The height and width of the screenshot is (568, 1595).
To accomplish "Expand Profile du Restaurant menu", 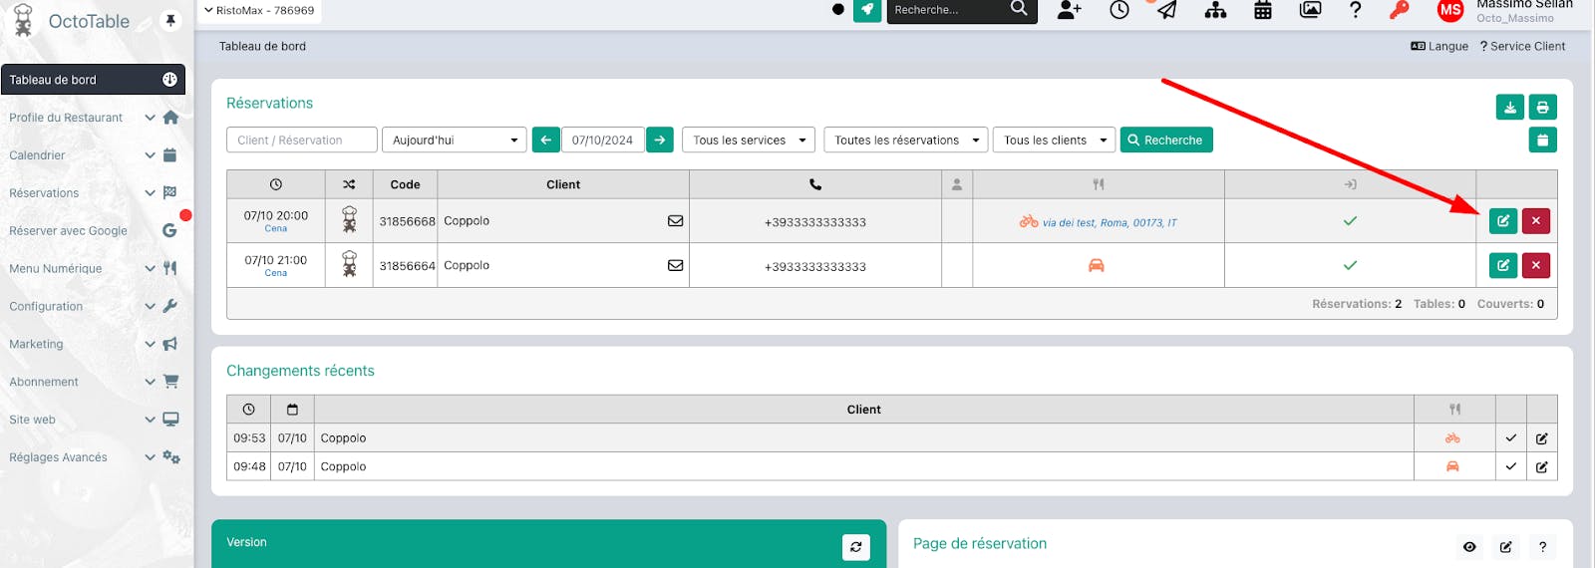I will coord(94,118).
